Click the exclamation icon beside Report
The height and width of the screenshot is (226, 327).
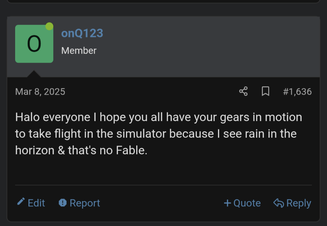(62, 203)
